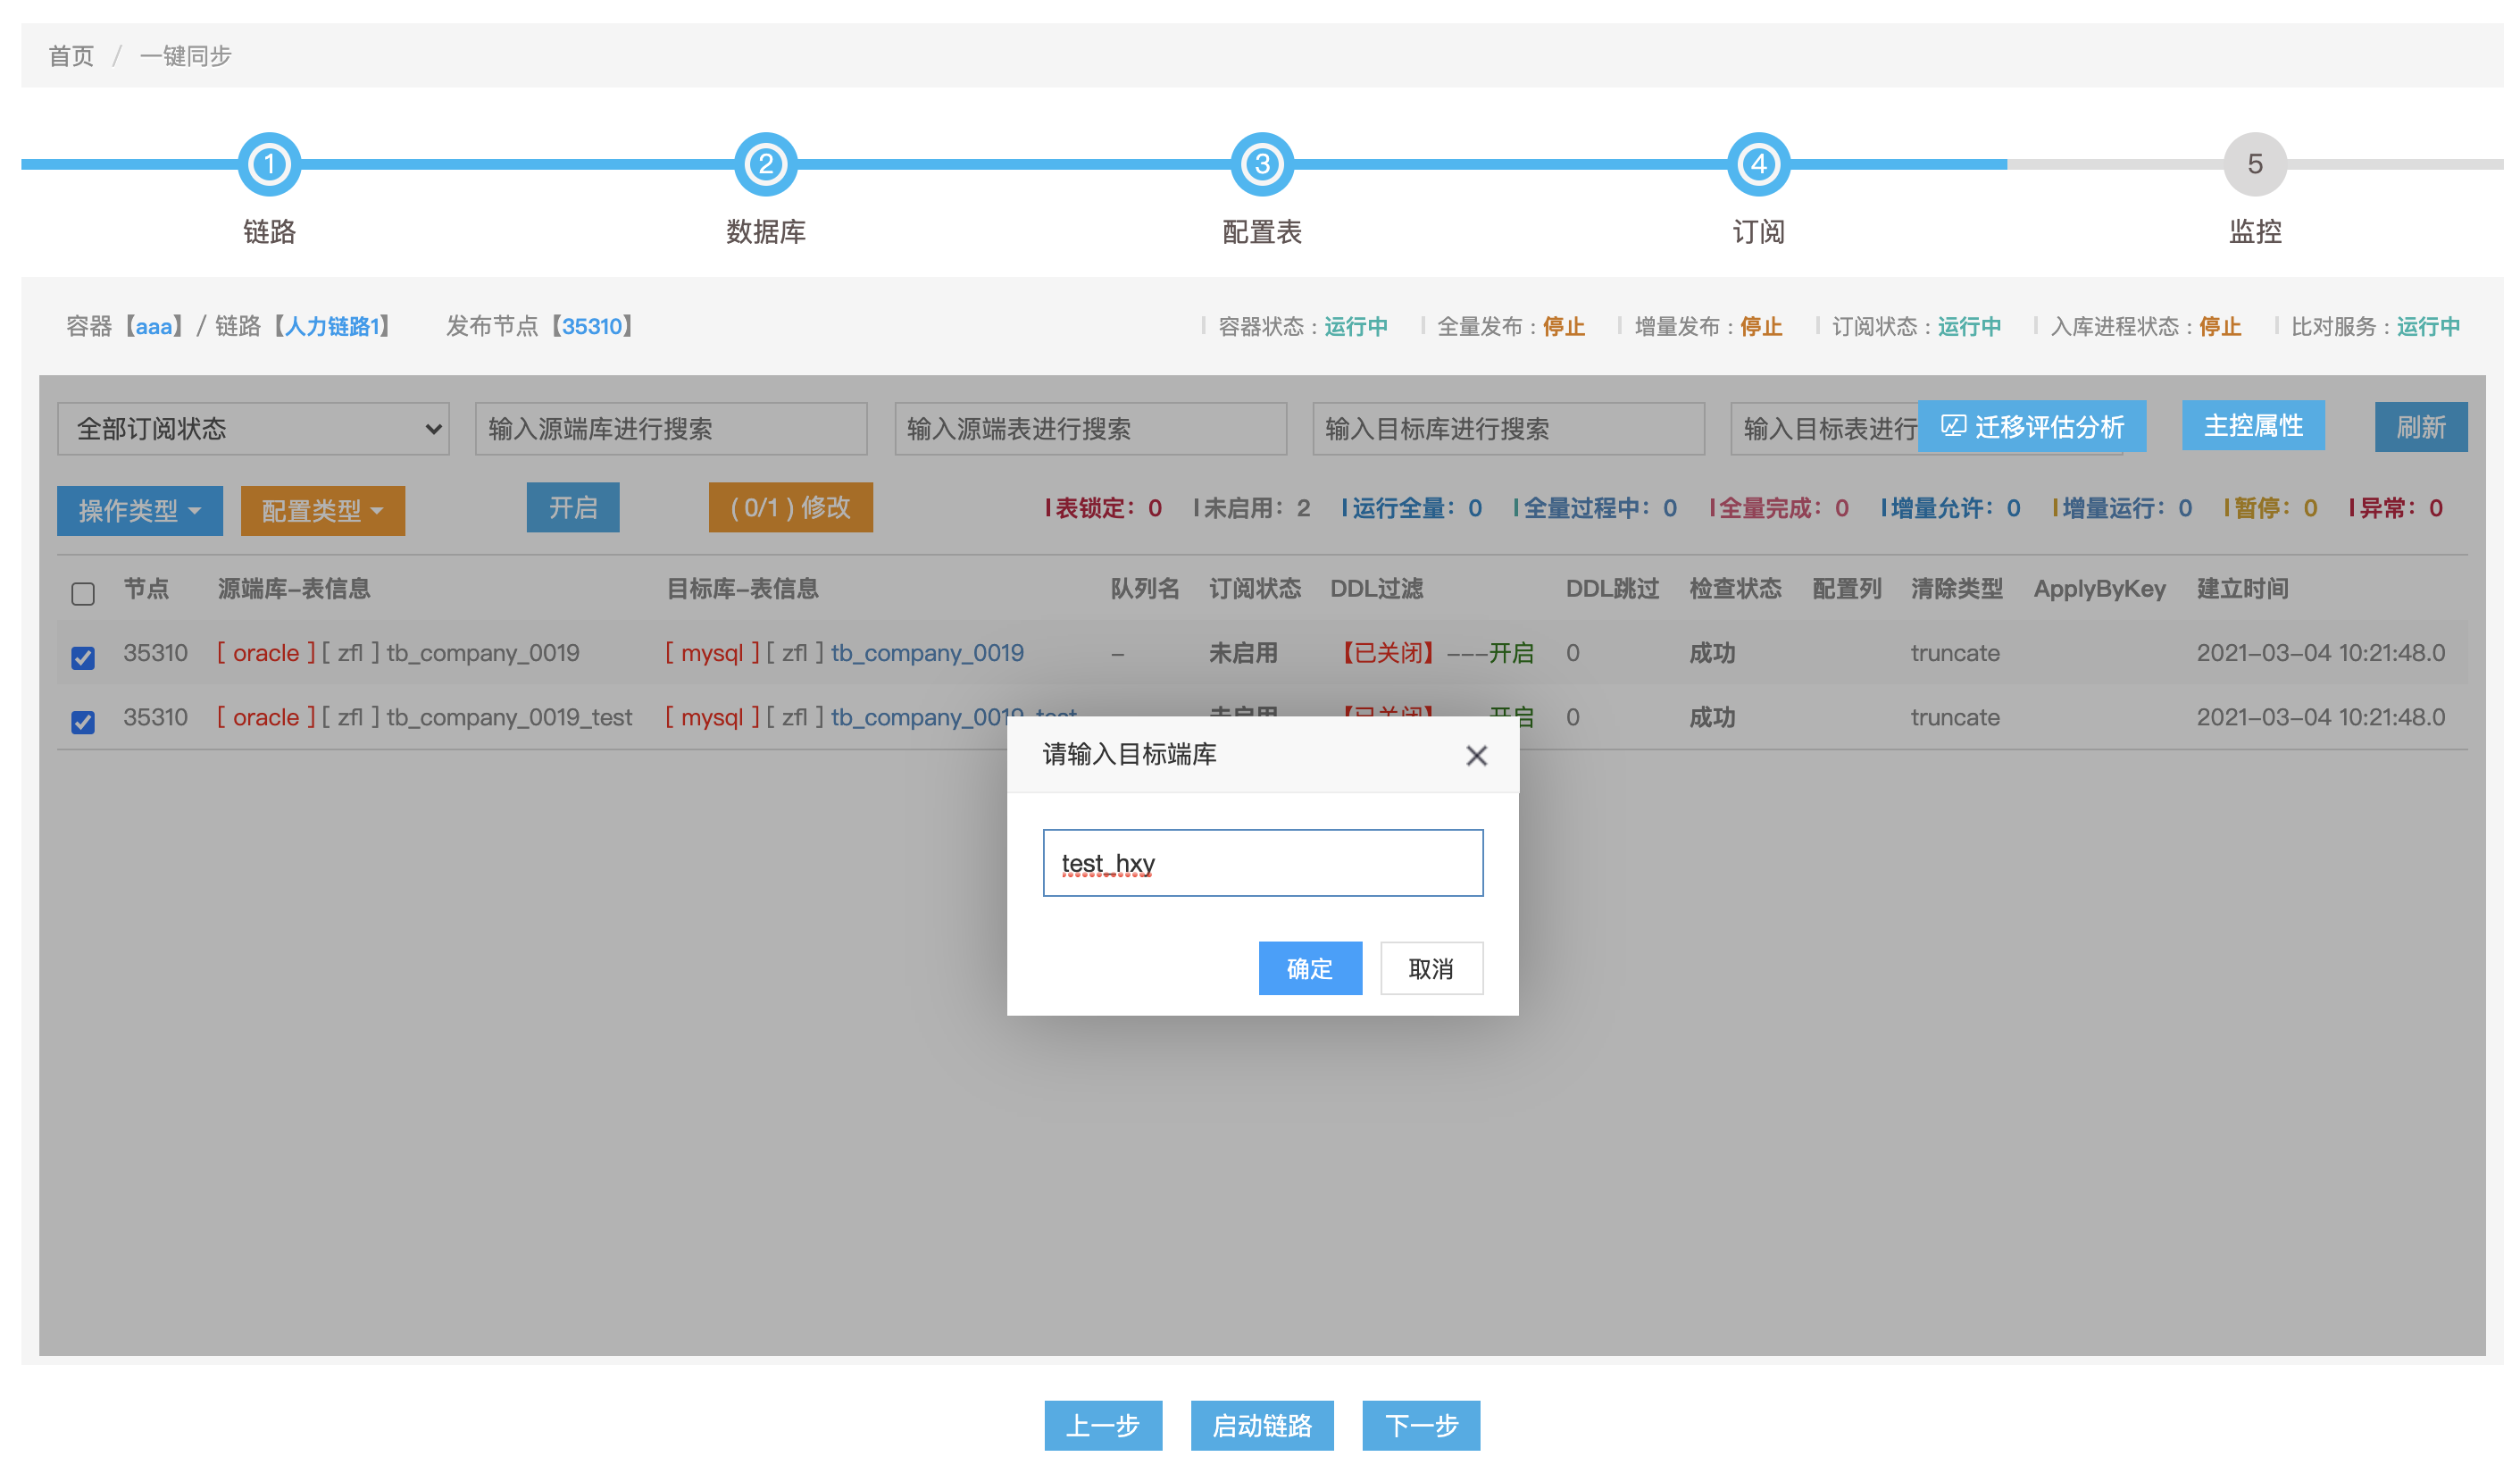
Task: Click step 4 订阅 circle icon
Action: click(1759, 165)
